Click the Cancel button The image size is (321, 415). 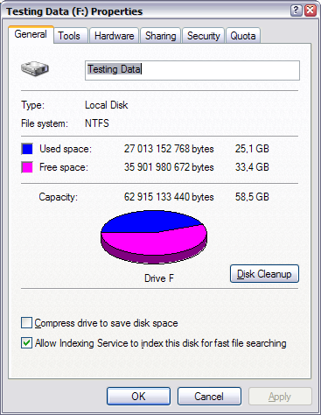pos(209,397)
